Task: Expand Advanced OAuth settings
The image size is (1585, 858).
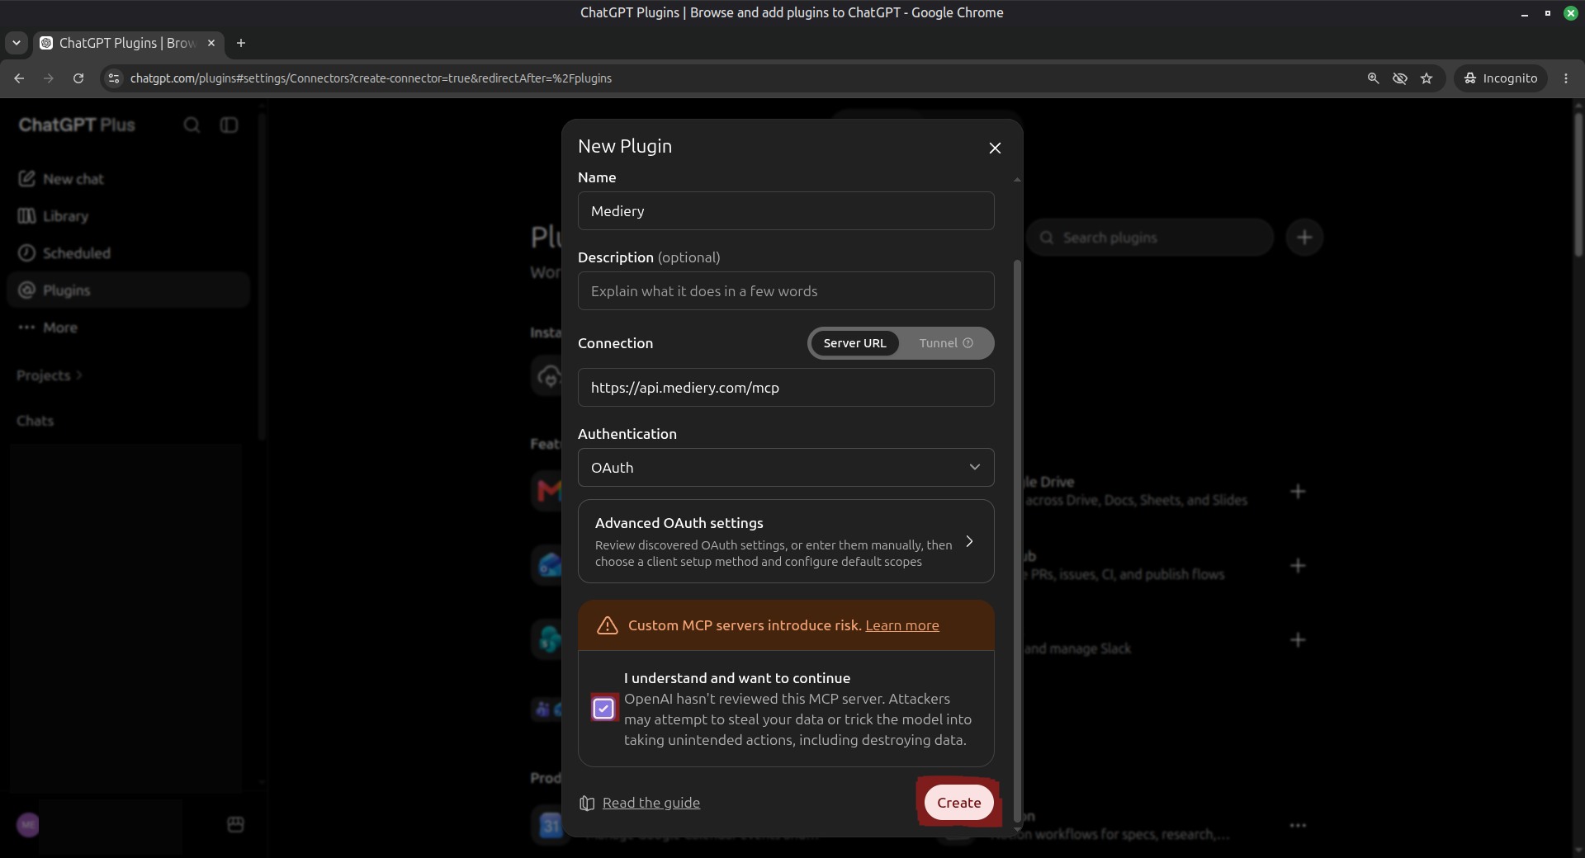Action: pyautogui.click(x=786, y=541)
